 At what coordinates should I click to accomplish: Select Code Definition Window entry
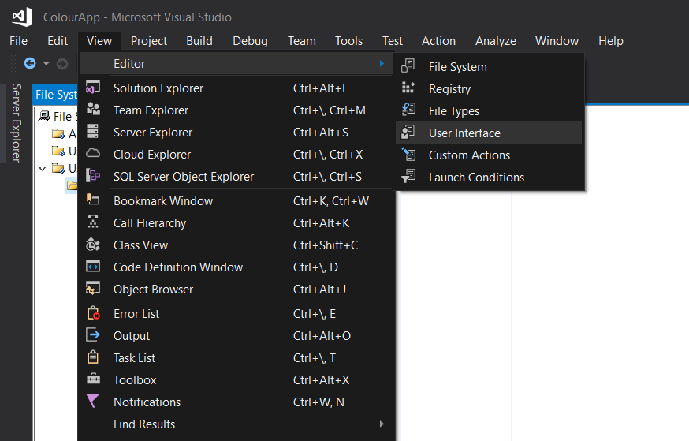[x=236, y=267]
